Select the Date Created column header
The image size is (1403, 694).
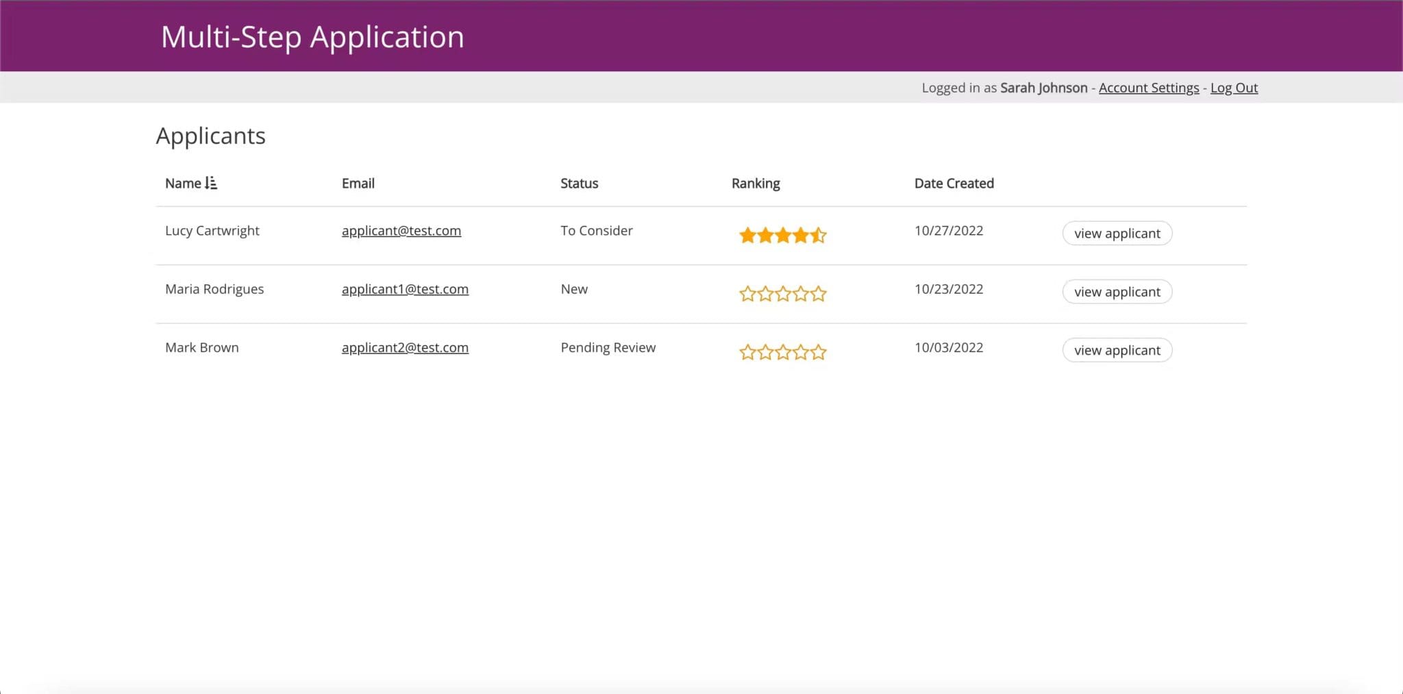click(x=954, y=183)
